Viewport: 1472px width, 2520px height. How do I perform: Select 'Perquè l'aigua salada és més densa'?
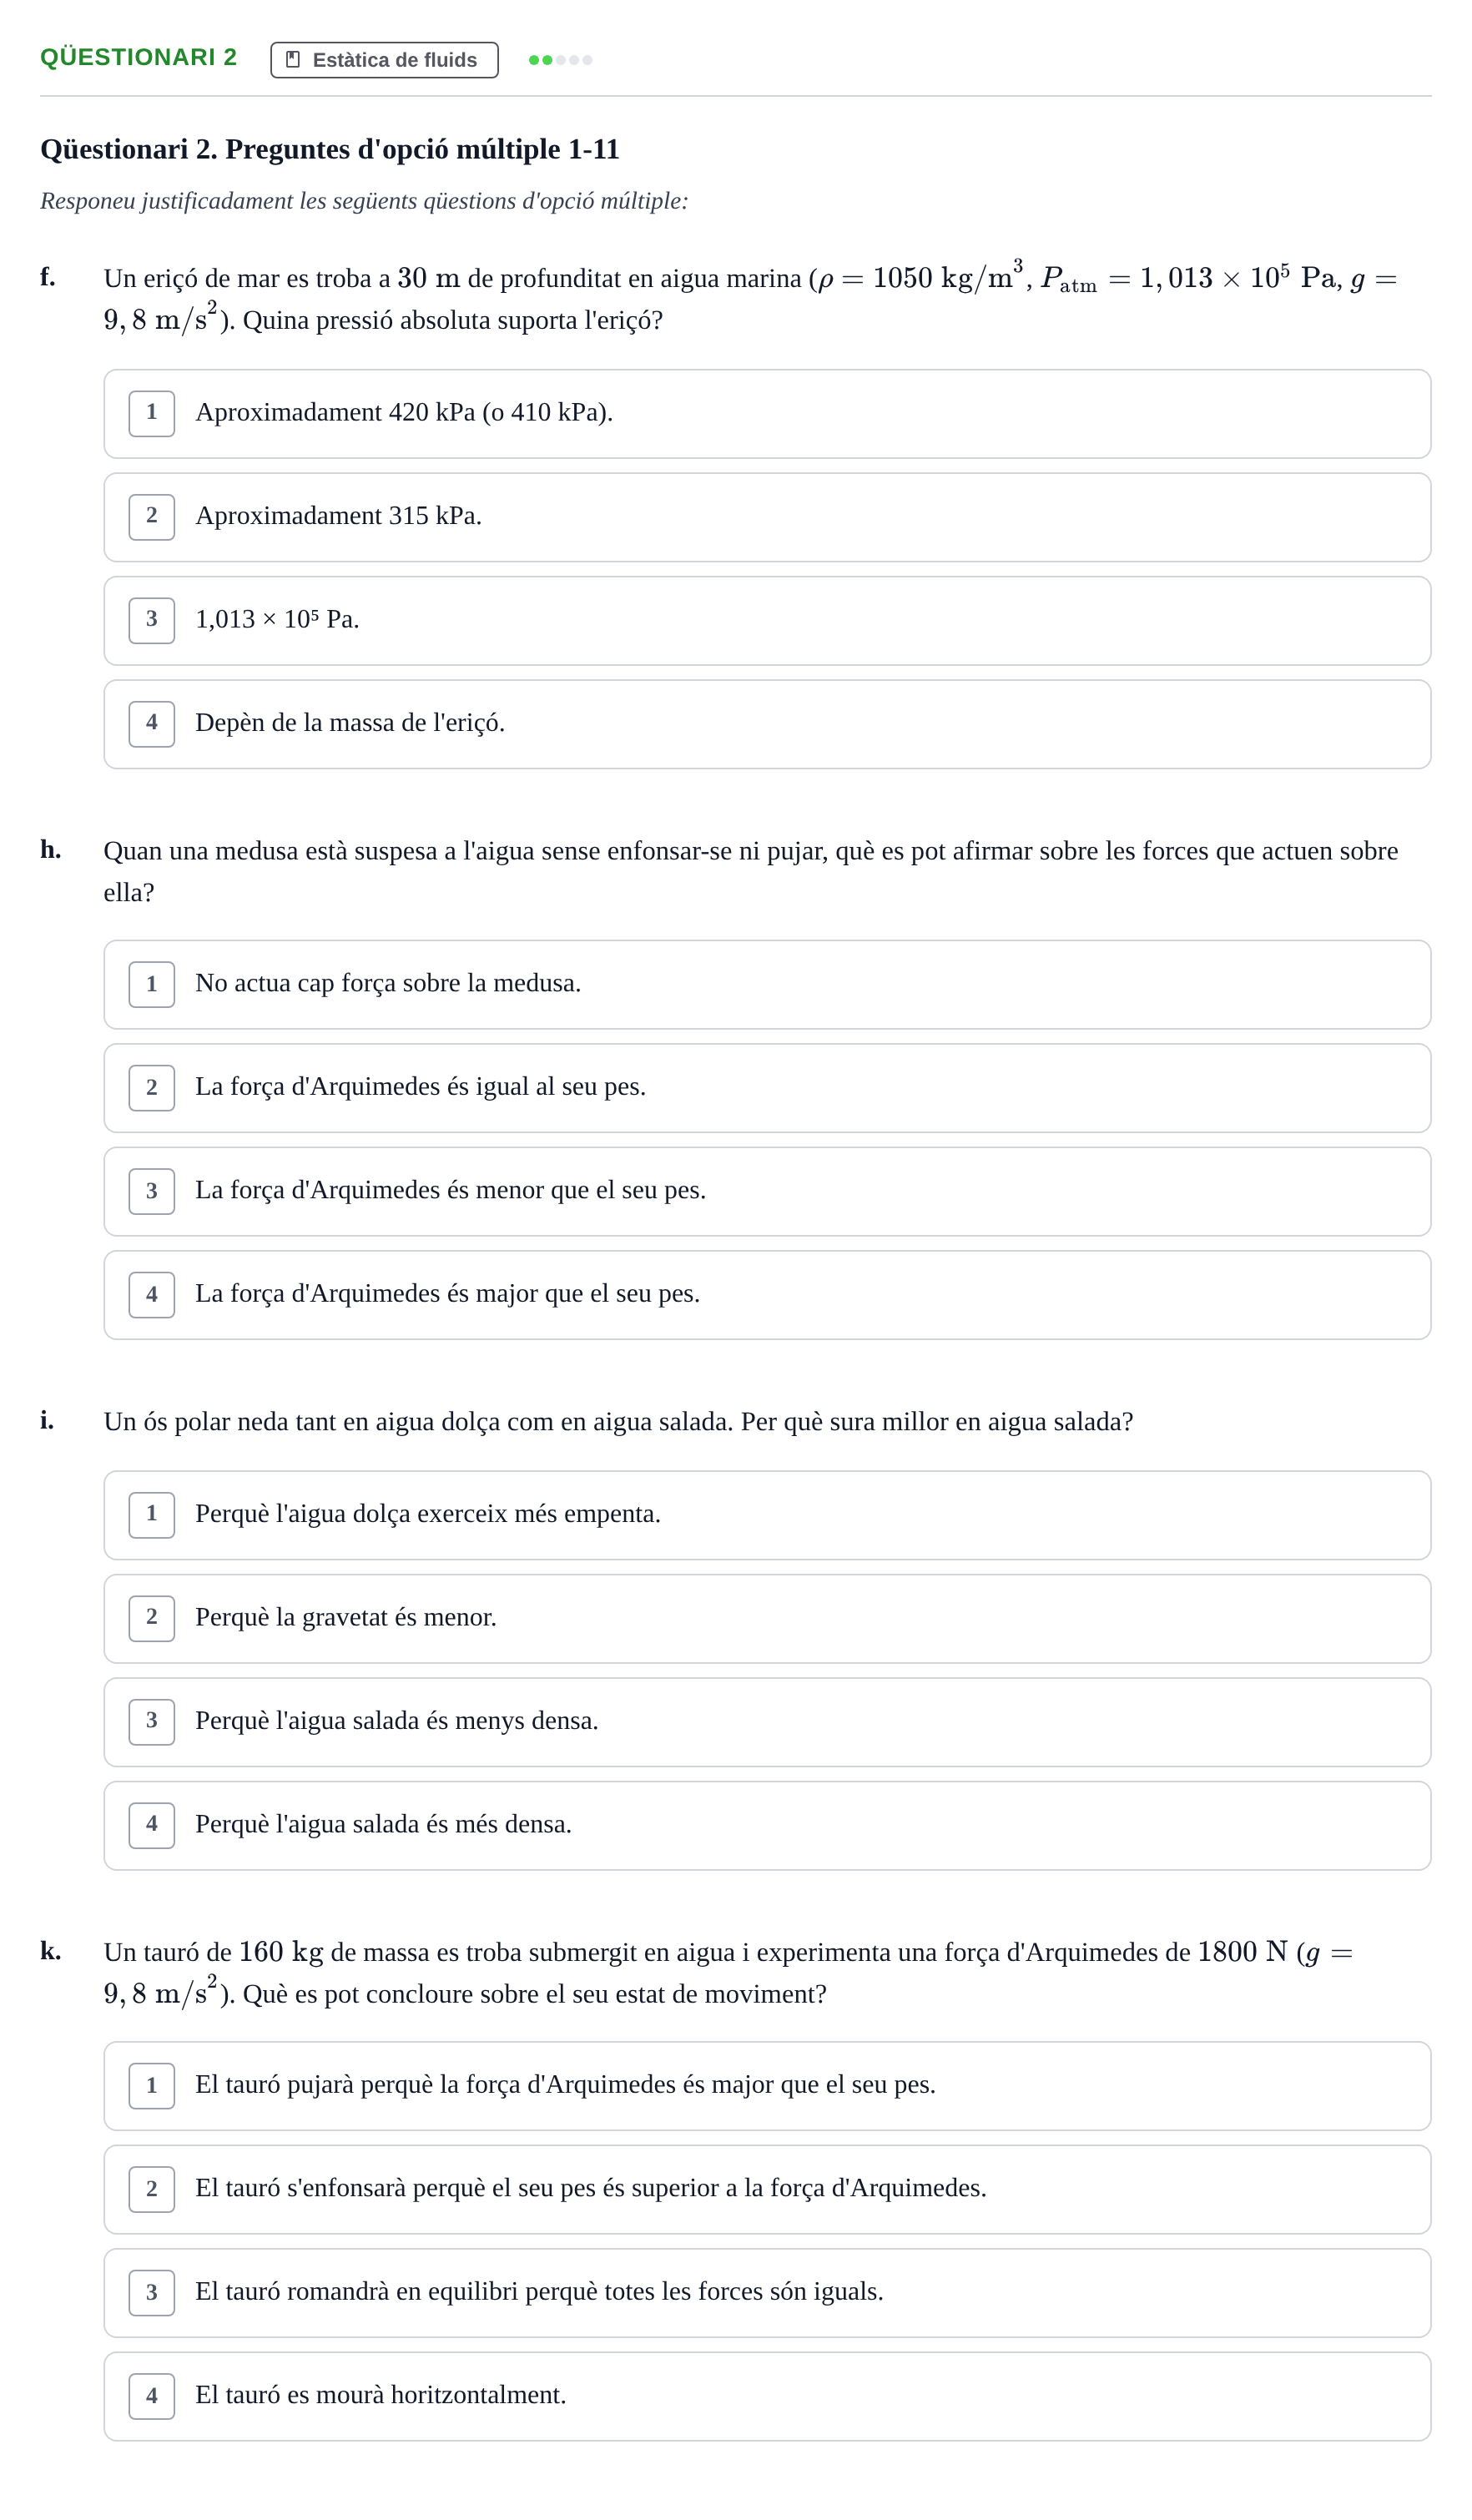(767, 1825)
